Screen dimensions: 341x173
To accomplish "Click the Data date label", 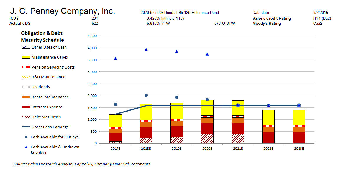I will 261,13.
